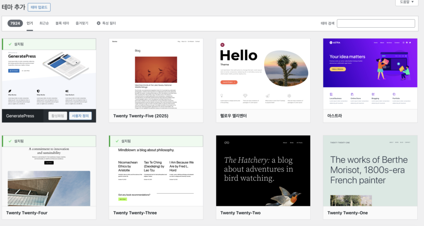
Task: Open the Twenty Twenty-Five theme thumbnail
Action: coord(156,74)
